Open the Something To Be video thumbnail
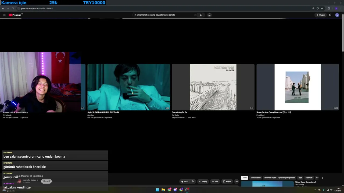 point(213,87)
